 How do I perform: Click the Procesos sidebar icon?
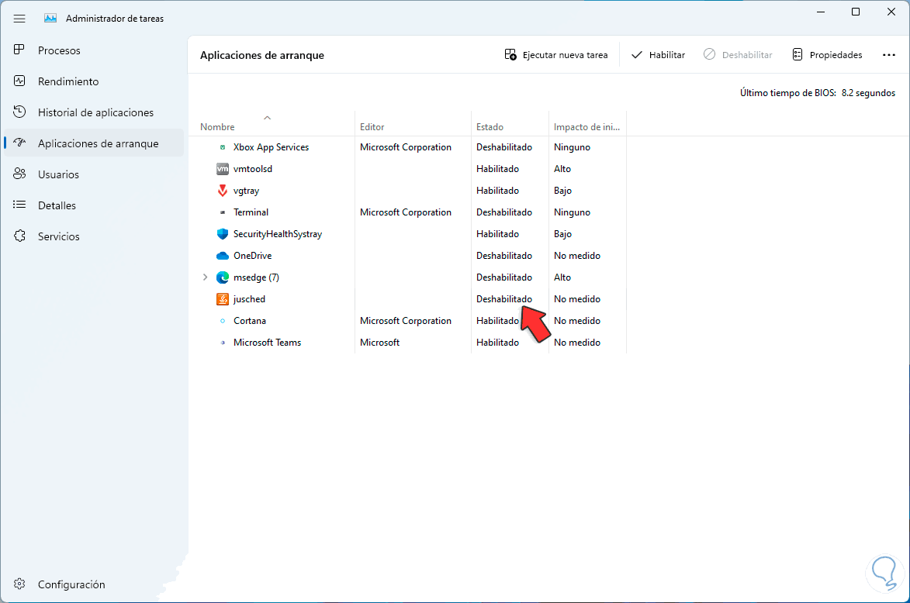pos(19,50)
